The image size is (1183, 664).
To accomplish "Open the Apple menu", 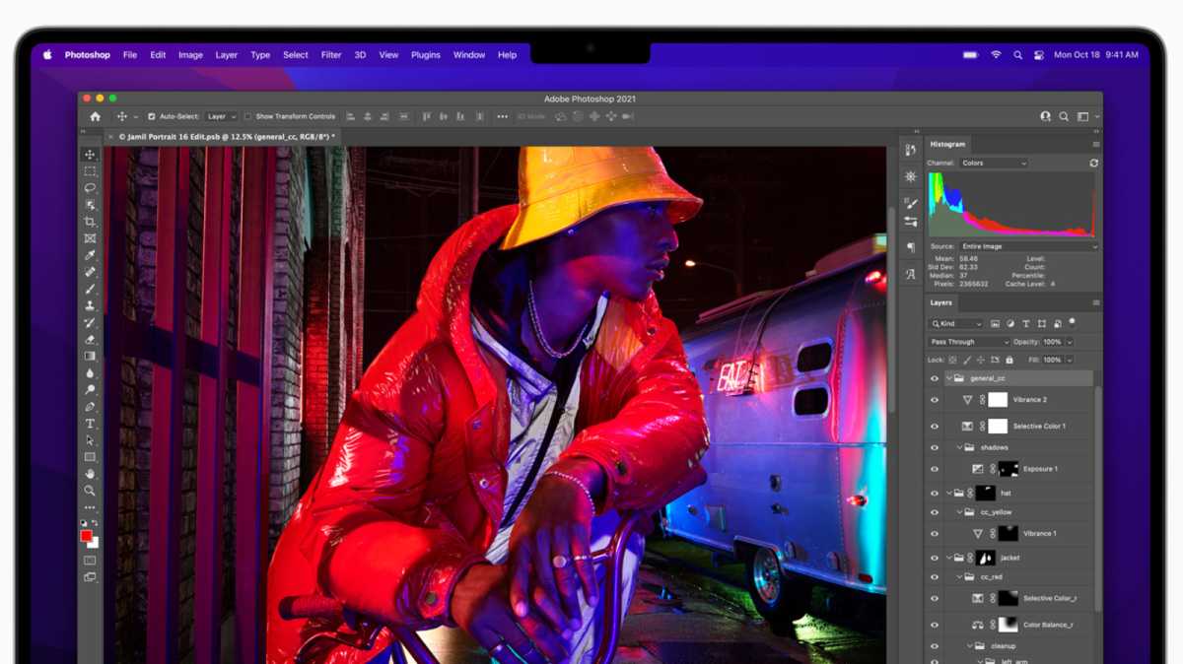I will click(46, 55).
